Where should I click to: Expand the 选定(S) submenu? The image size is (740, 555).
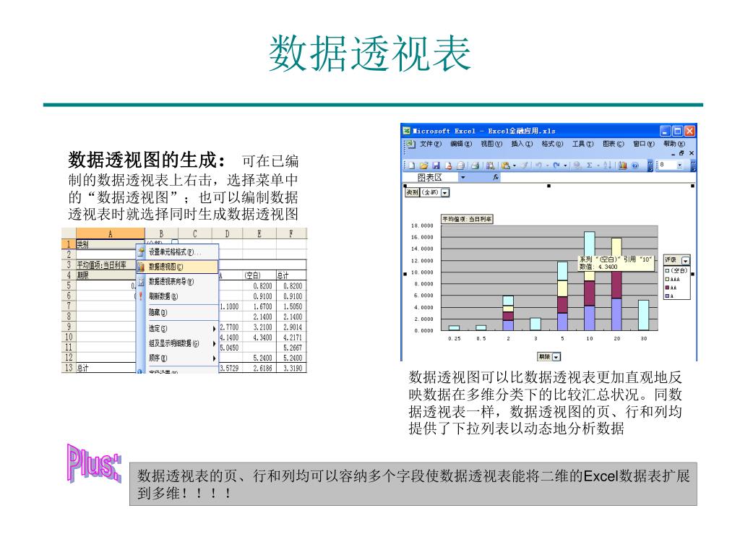178,329
